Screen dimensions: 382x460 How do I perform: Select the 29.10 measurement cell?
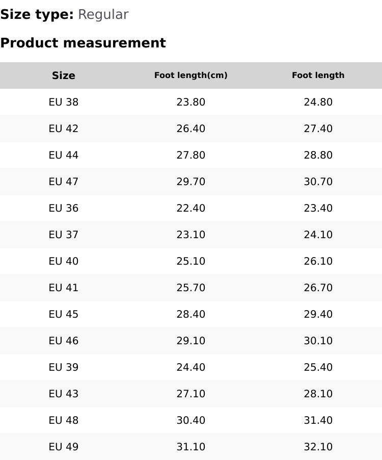pos(191,341)
